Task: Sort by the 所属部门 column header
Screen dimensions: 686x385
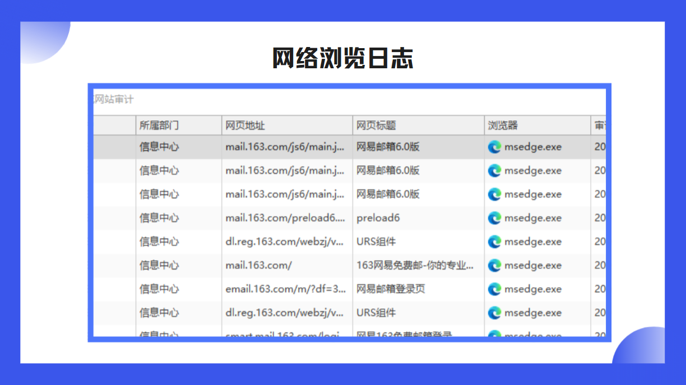Action: click(179, 125)
